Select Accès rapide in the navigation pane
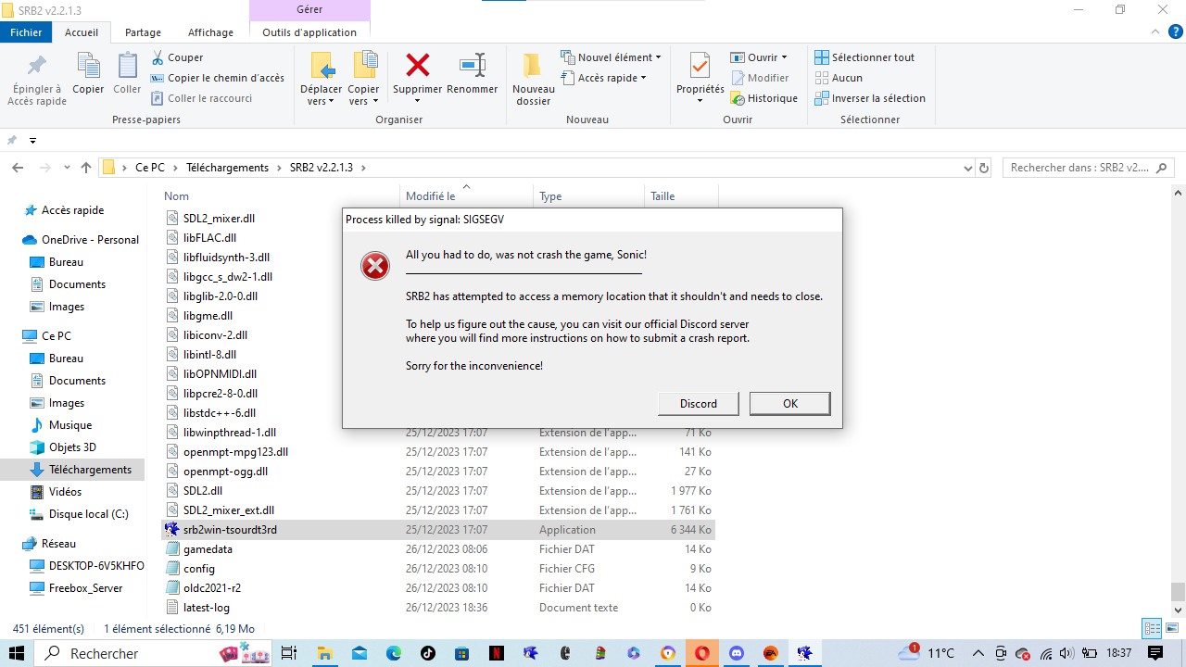 click(72, 210)
